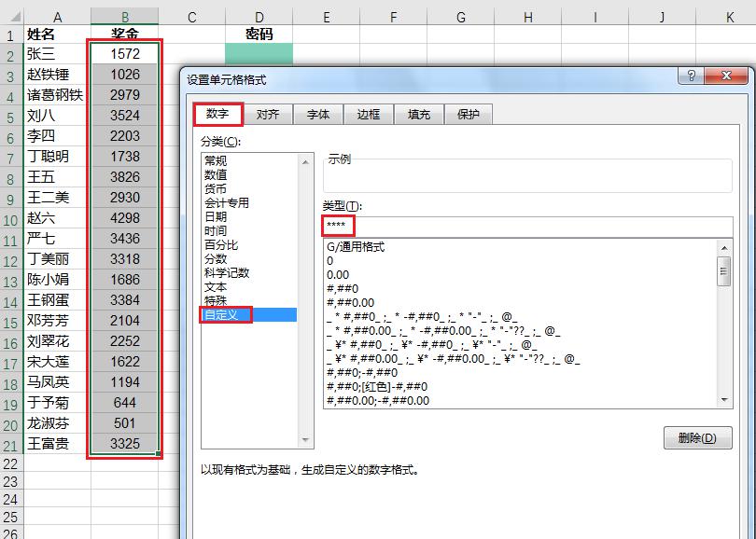This screenshot has height=539, width=756.
Task: Click the cell with value 4298
Action: click(125, 218)
